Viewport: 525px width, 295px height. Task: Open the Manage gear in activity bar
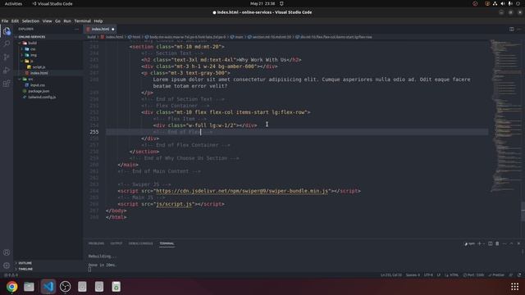tap(7, 265)
